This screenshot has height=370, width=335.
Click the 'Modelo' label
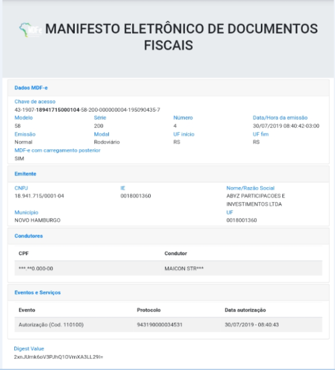click(23, 117)
